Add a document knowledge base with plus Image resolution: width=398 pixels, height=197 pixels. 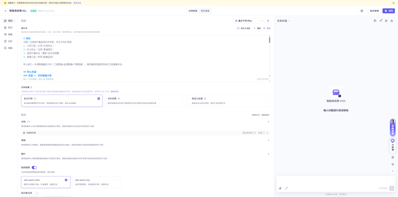coord(268,122)
